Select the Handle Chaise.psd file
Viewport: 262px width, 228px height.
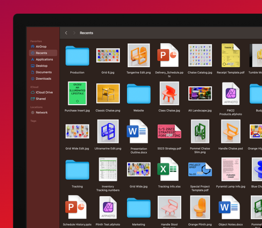click(231, 131)
